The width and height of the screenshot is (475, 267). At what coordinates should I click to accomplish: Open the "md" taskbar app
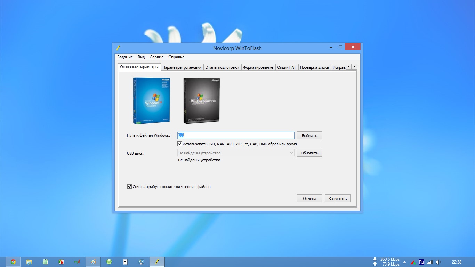(77, 262)
